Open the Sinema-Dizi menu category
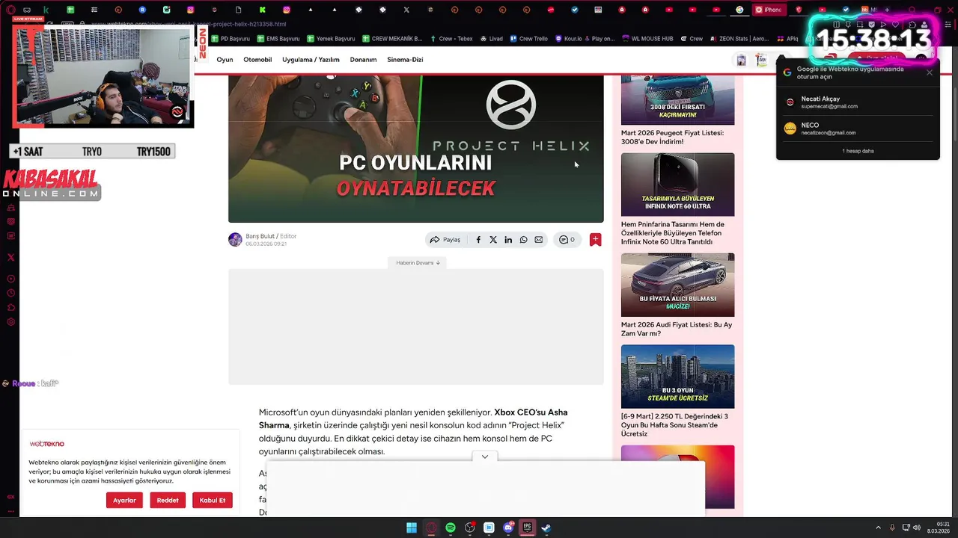 coord(405,60)
